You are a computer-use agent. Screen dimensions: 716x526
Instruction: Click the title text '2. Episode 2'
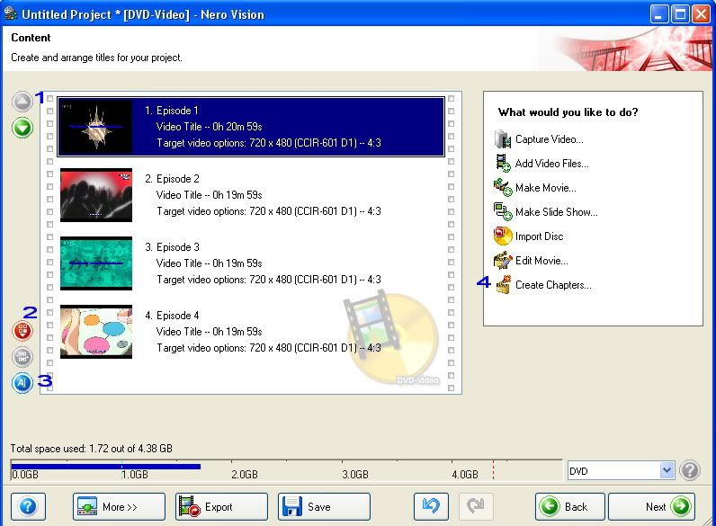[x=172, y=179]
